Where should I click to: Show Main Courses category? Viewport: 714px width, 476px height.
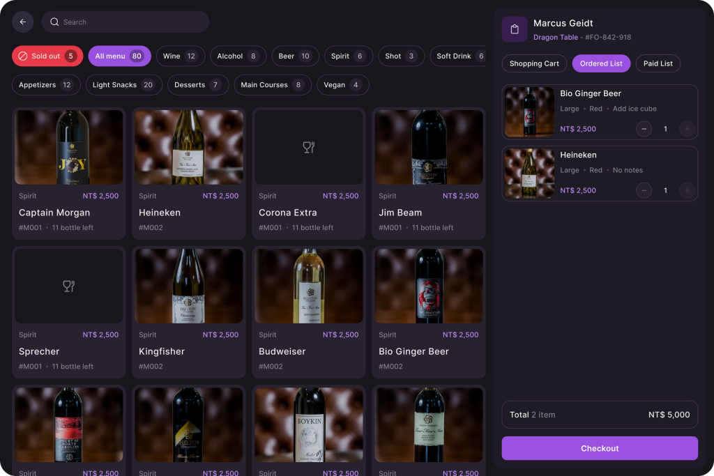[x=273, y=84]
